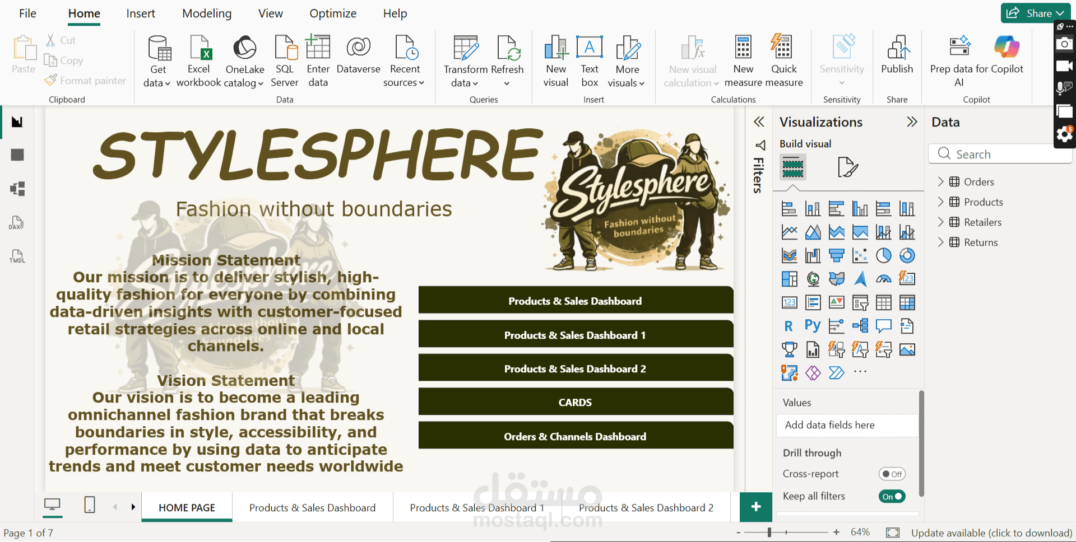Select the matrix visual icon
The width and height of the screenshot is (1076, 542).
point(907,302)
